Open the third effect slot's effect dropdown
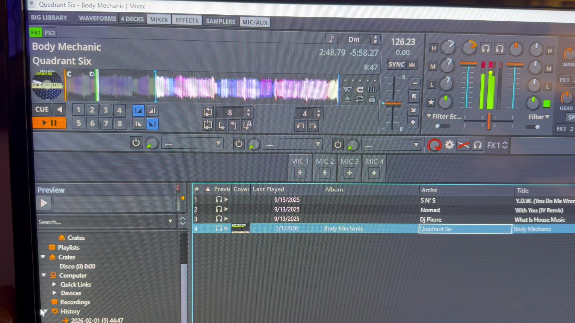This screenshot has width=575, height=323. click(x=391, y=145)
